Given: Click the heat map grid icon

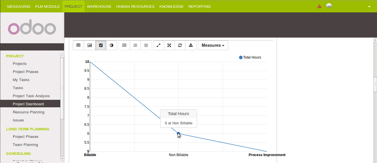Looking at the screenshot, I should click(x=124, y=45).
